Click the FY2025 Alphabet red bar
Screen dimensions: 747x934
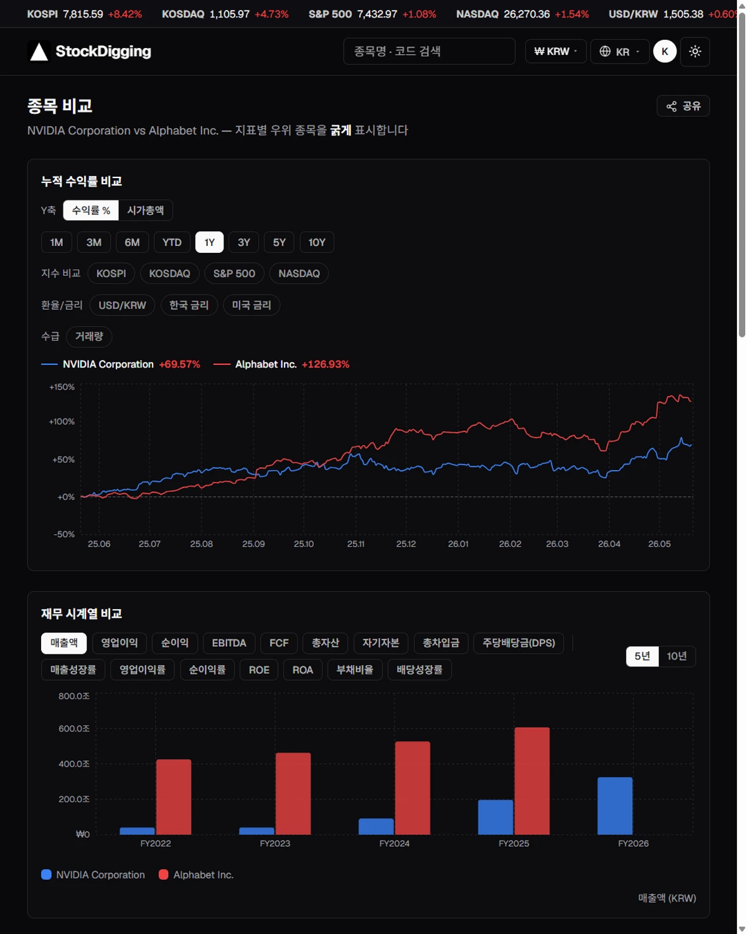click(x=532, y=781)
